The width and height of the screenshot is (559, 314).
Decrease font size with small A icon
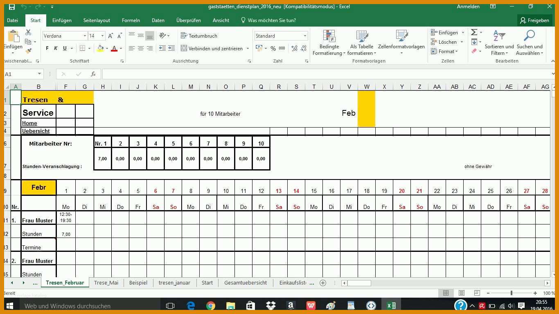(x=119, y=36)
